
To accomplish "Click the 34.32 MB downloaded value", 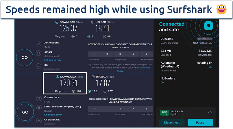I will [x=205, y=51].
